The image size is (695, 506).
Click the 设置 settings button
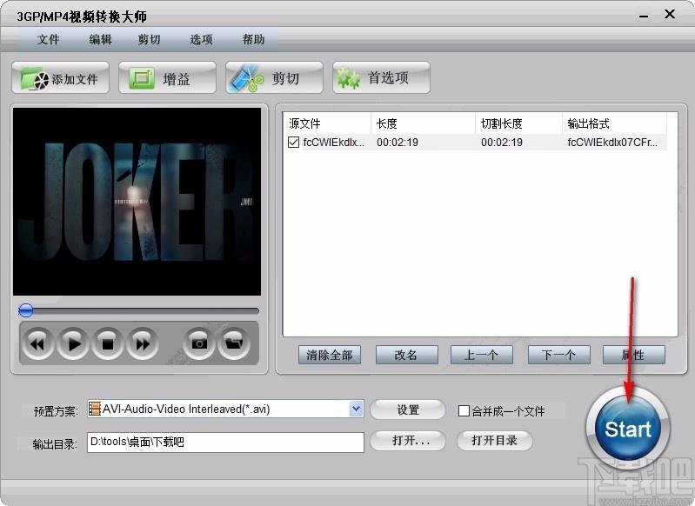(408, 409)
